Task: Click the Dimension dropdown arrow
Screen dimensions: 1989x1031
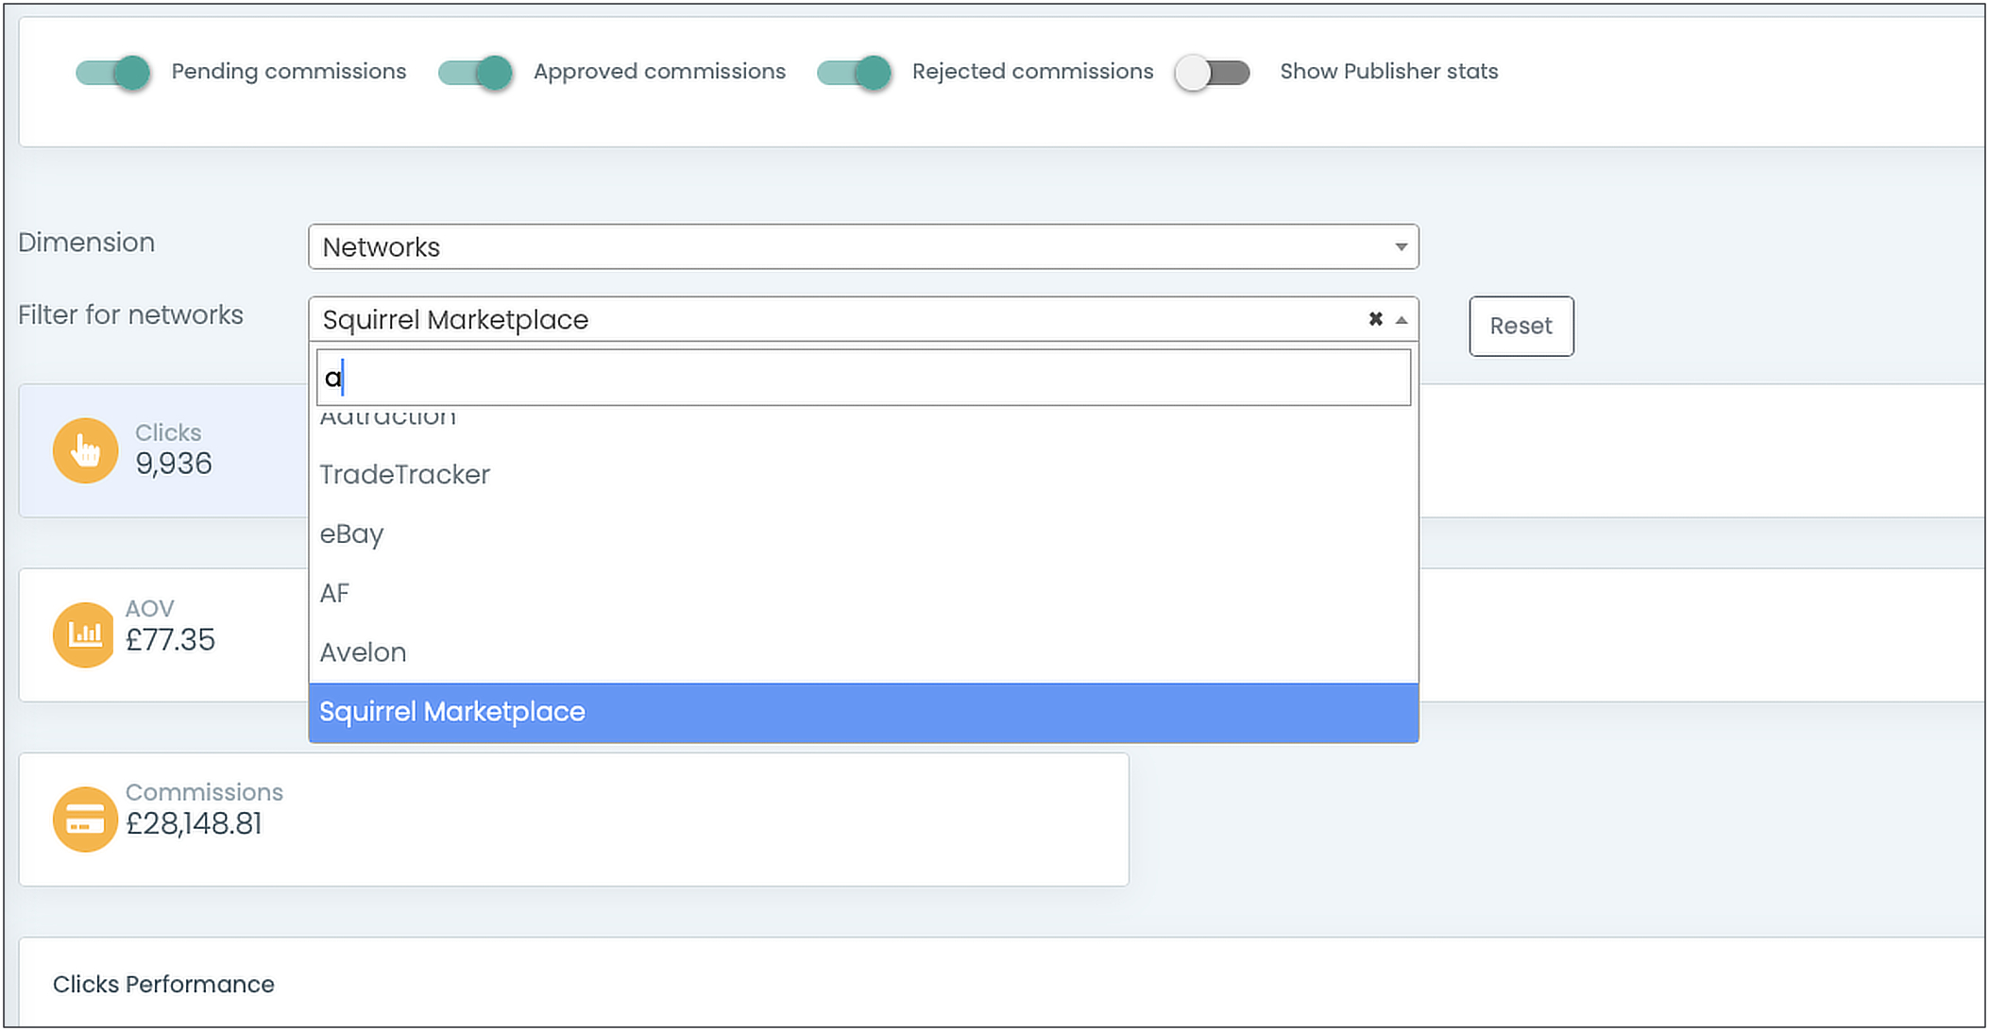Action: pos(1401,246)
